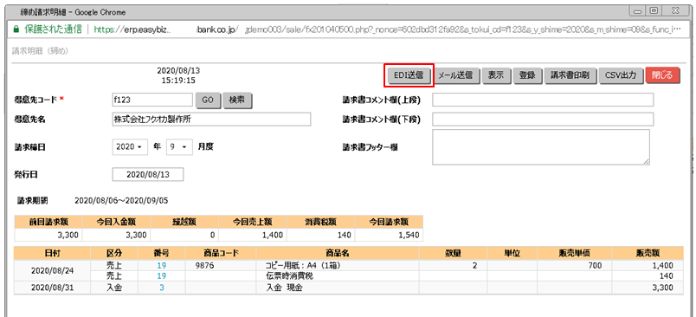Click the 販売額 value 3,300 in payment row

tap(647, 288)
